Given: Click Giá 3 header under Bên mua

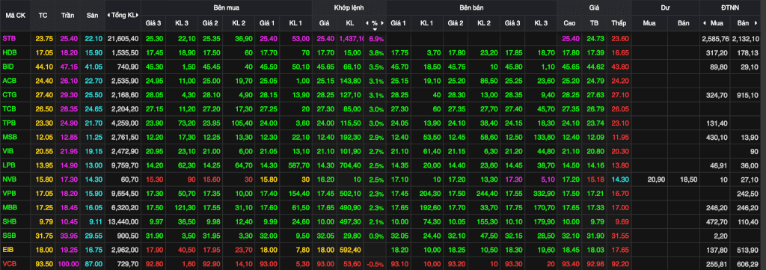Looking at the screenshot, I should [x=153, y=23].
